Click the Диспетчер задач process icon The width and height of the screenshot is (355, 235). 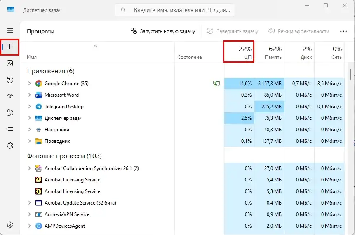pos(39,118)
